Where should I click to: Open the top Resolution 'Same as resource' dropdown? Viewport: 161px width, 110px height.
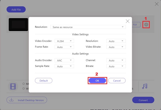click(x=88, y=27)
